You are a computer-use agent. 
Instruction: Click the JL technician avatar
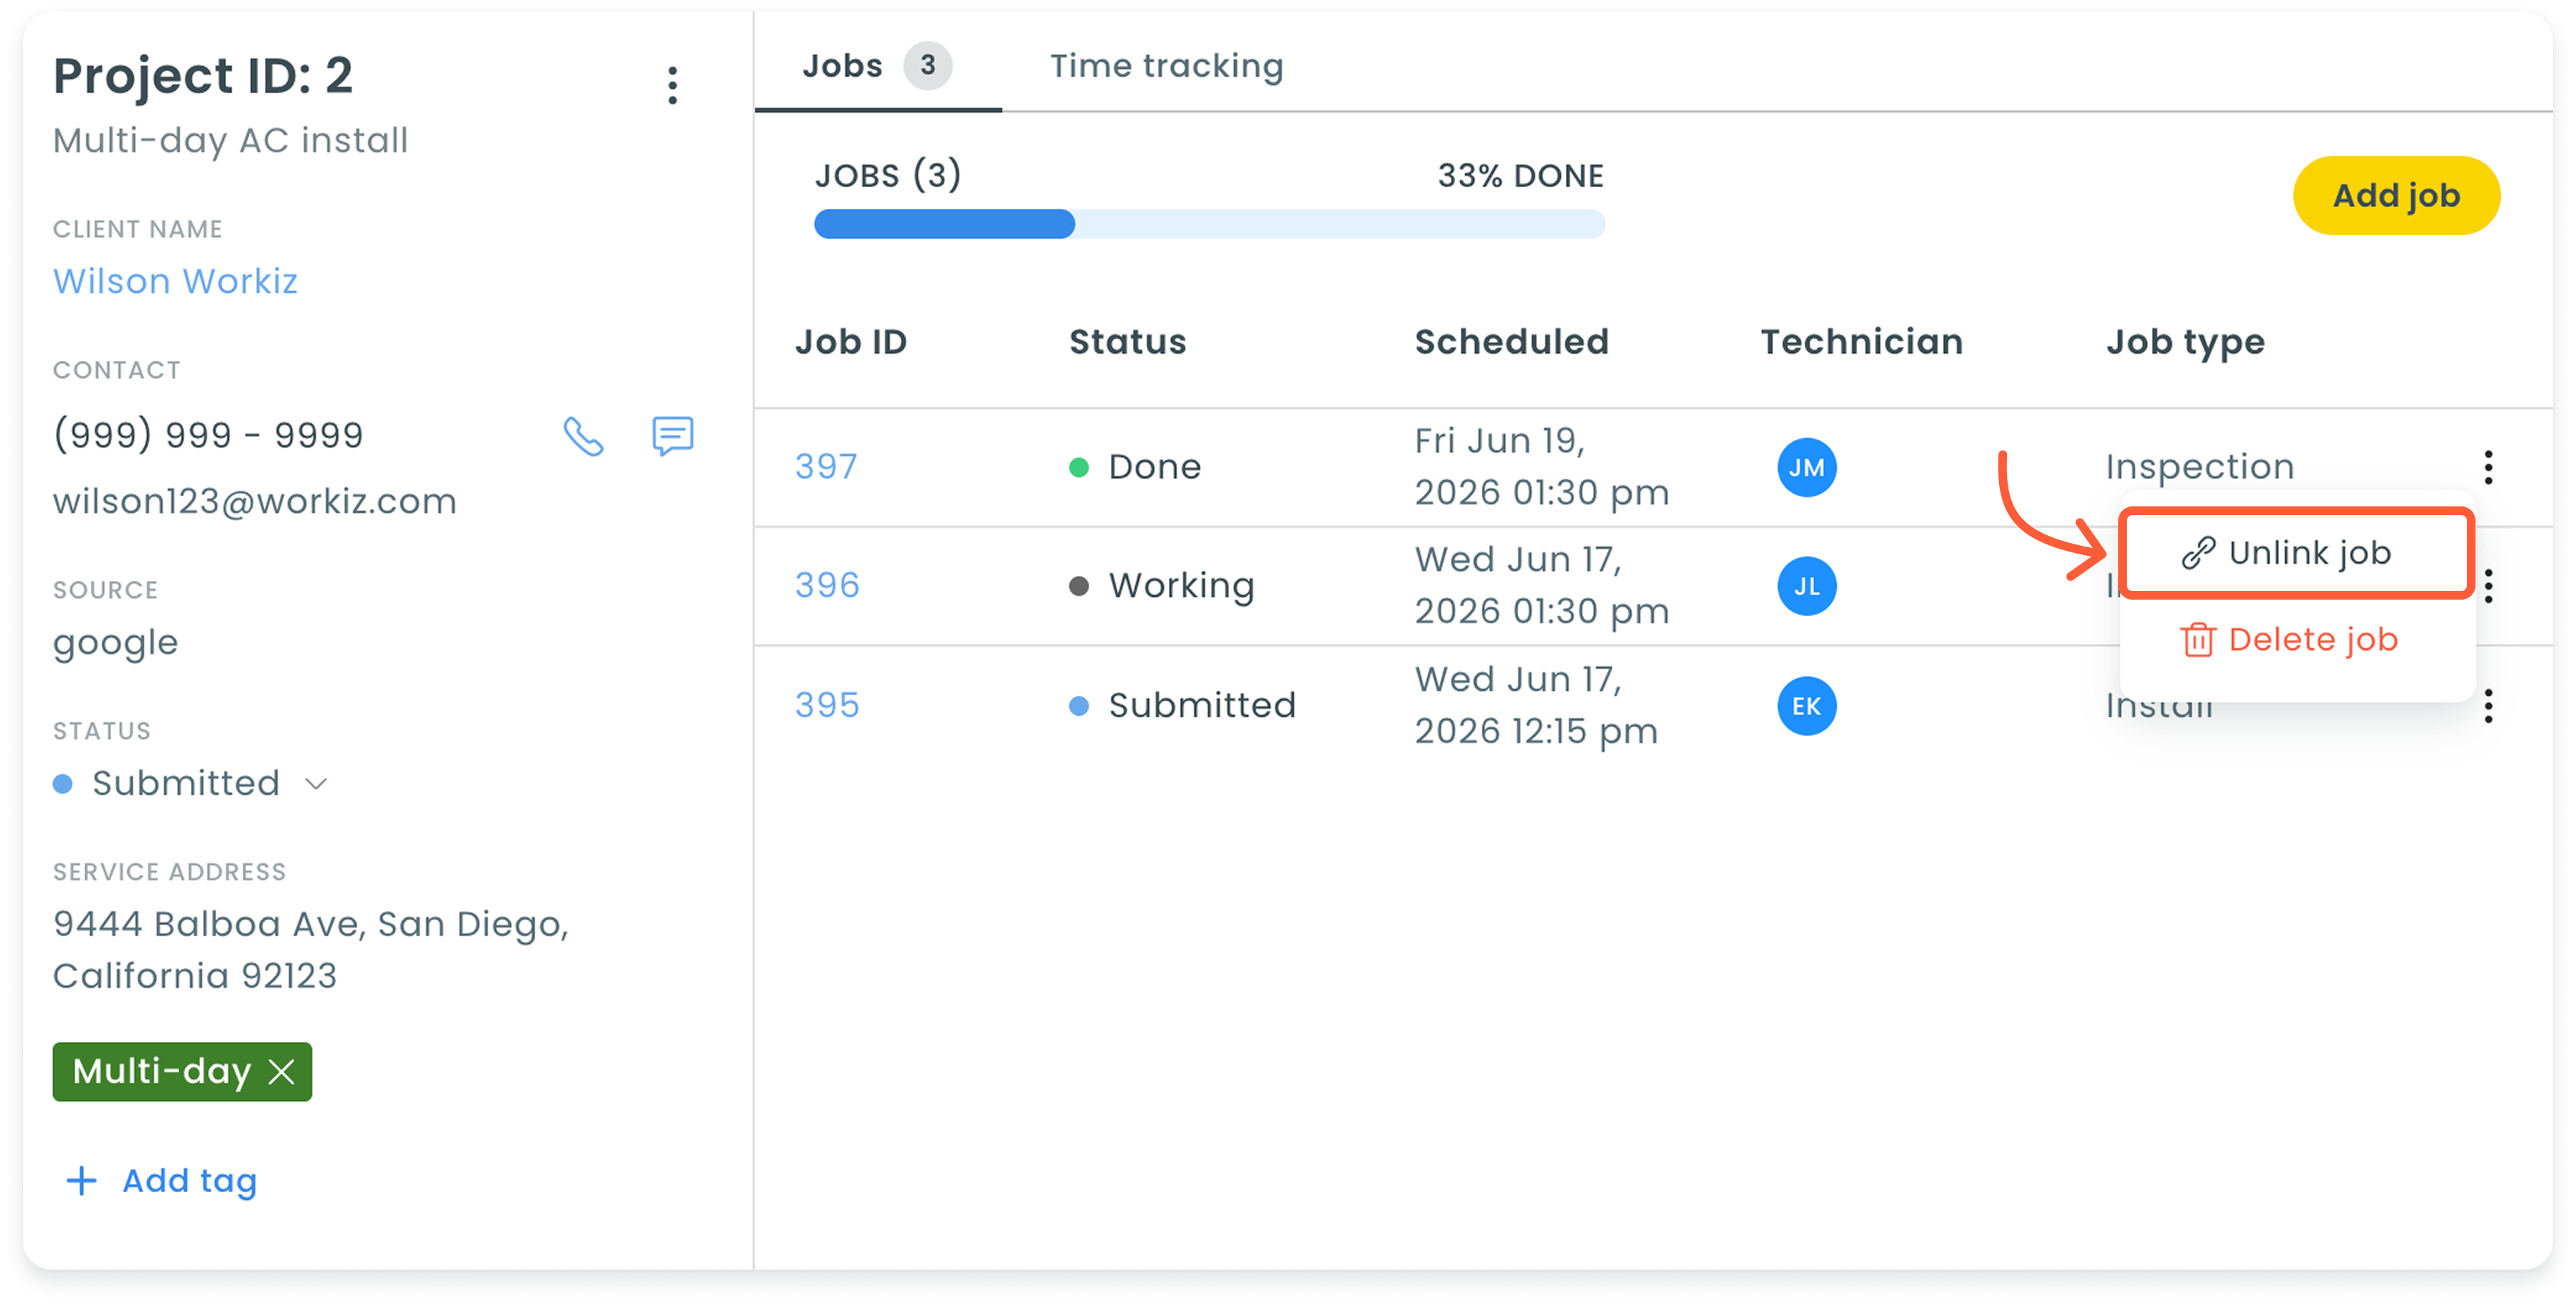click(1806, 585)
